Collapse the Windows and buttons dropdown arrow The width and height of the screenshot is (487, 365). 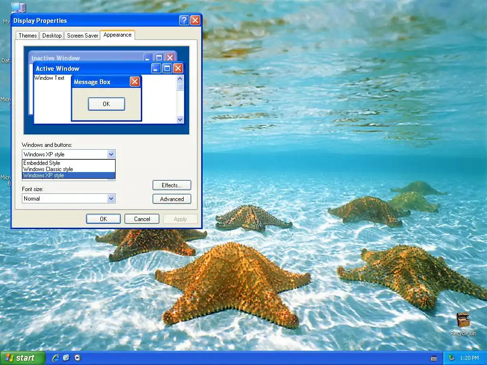coord(111,154)
